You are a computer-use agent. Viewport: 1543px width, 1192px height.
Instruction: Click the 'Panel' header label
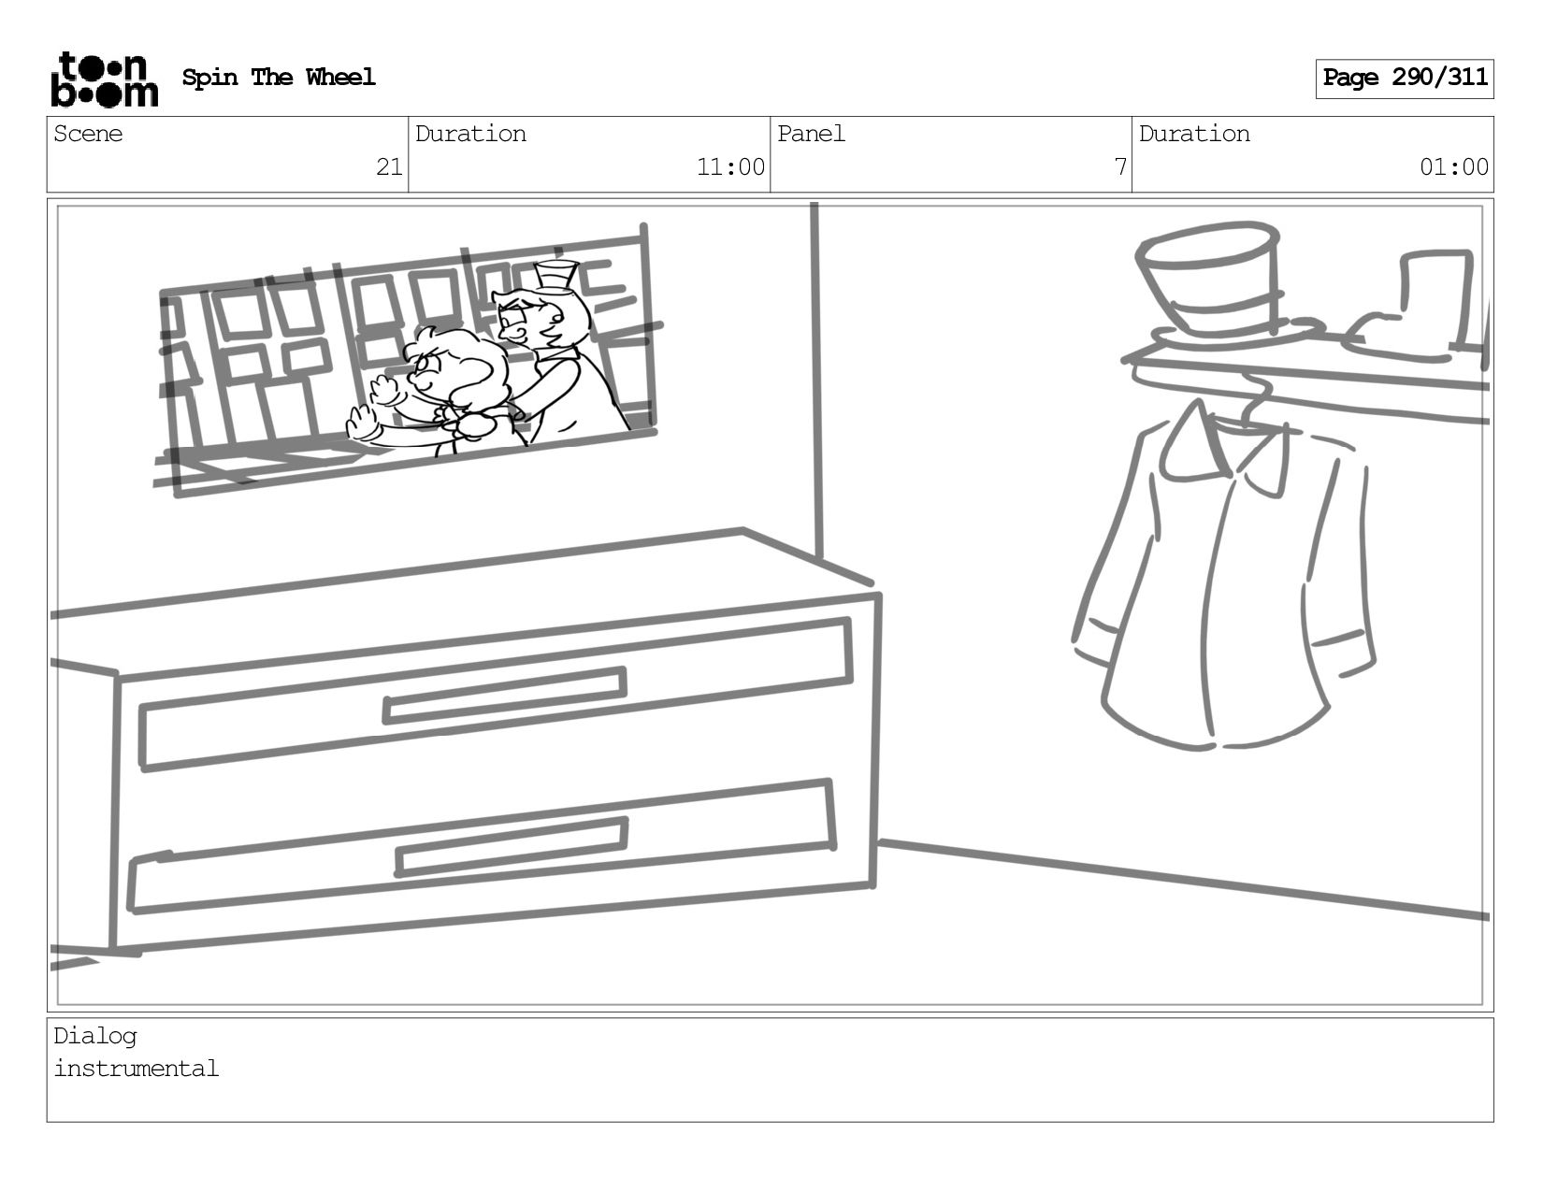[811, 134]
